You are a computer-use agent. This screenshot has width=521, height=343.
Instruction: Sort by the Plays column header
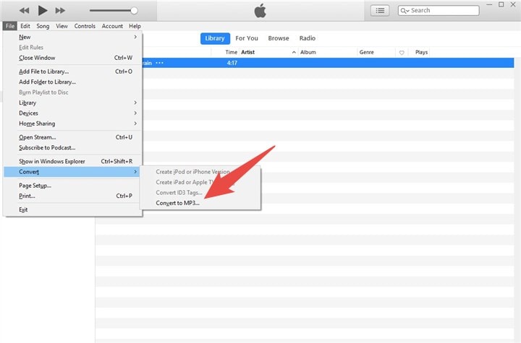click(x=421, y=53)
